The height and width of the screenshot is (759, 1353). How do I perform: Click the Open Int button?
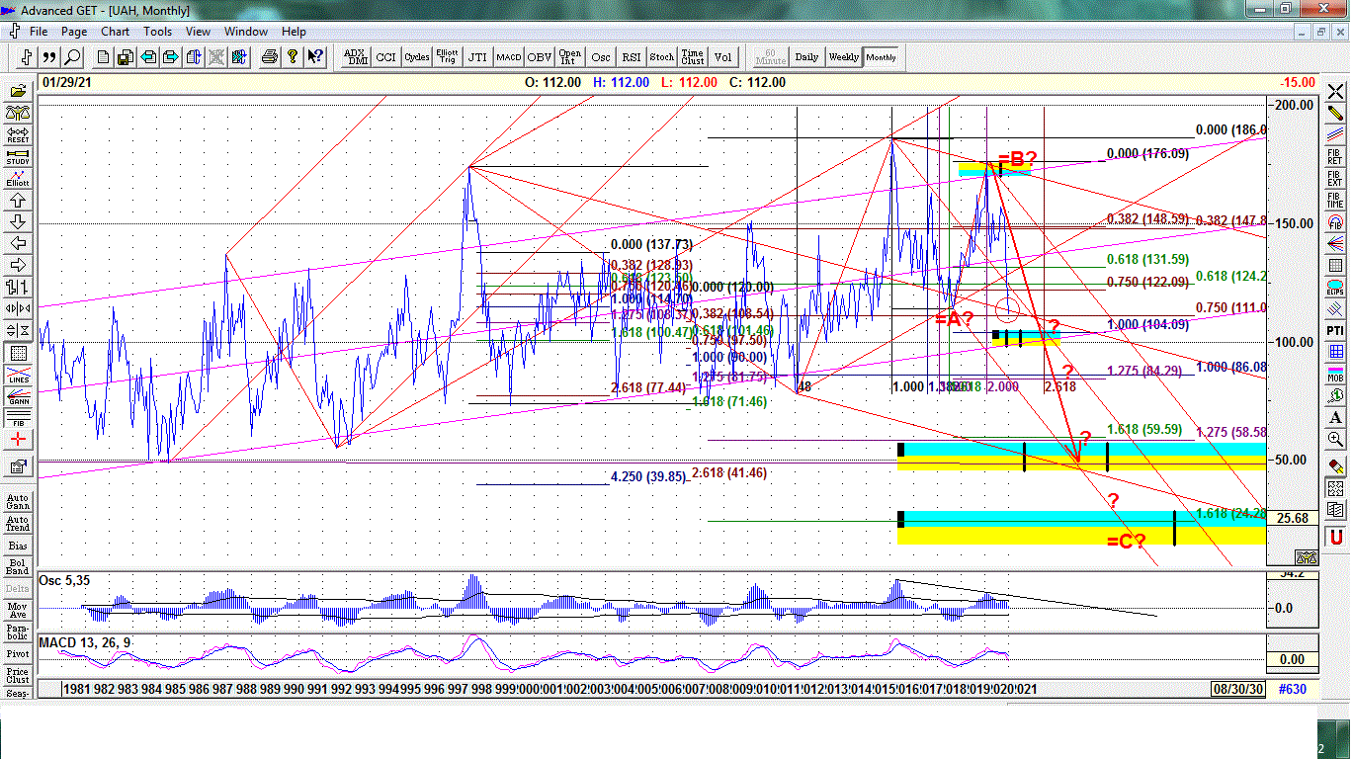(x=569, y=56)
